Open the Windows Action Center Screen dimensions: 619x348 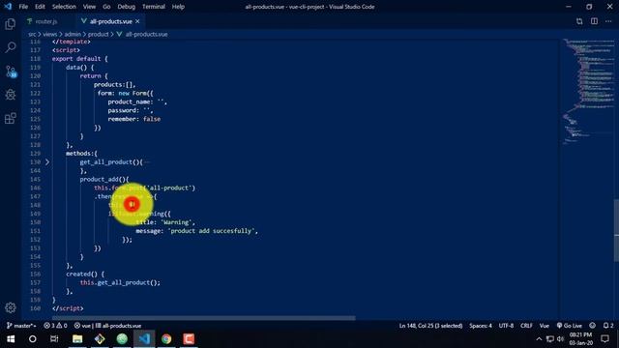(x=604, y=339)
